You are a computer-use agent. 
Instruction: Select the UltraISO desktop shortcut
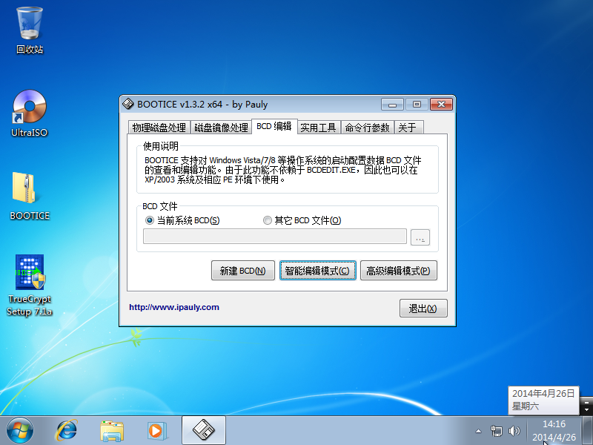coord(30,113)
